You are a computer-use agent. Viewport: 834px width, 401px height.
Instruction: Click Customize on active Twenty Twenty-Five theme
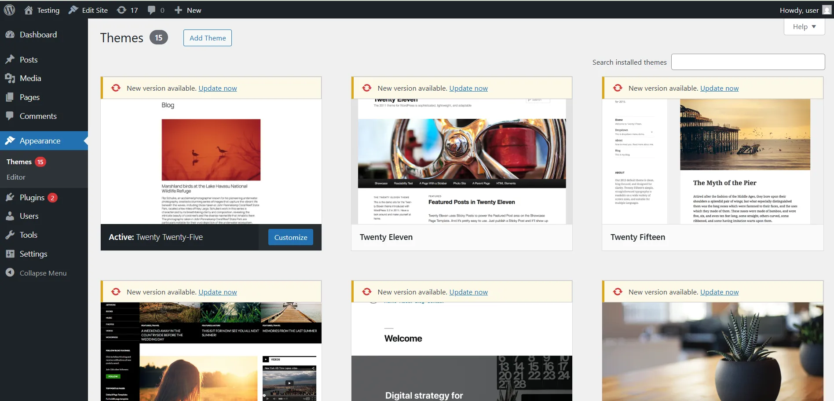click(x=291, y=237)
